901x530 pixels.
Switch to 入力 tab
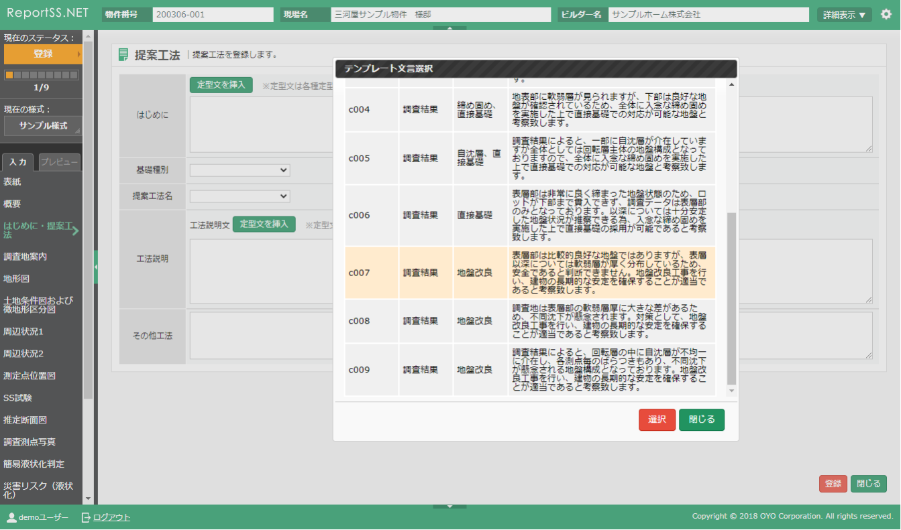[17, 162]
